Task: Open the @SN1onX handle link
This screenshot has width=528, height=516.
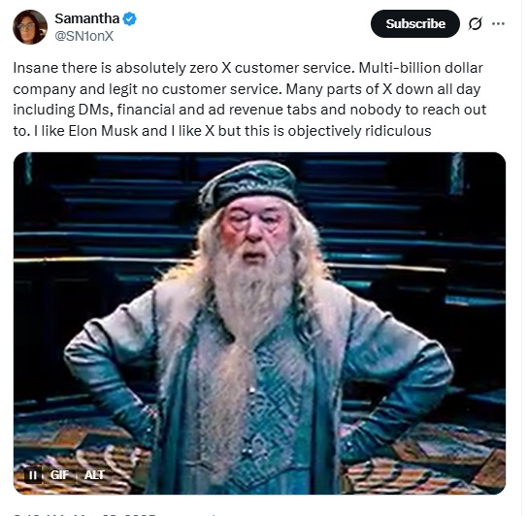Action: (83, 36)
